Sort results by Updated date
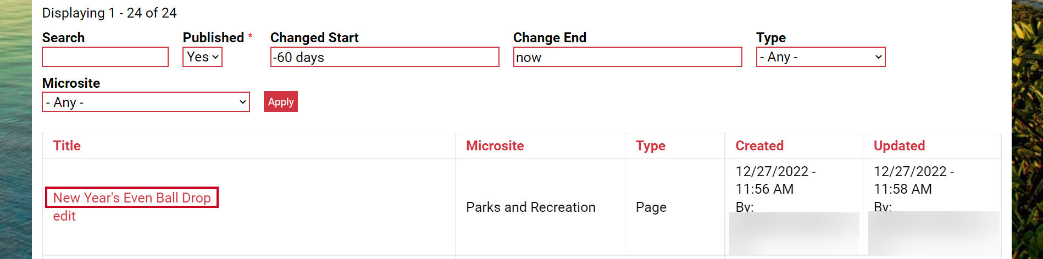 (900, 146)
